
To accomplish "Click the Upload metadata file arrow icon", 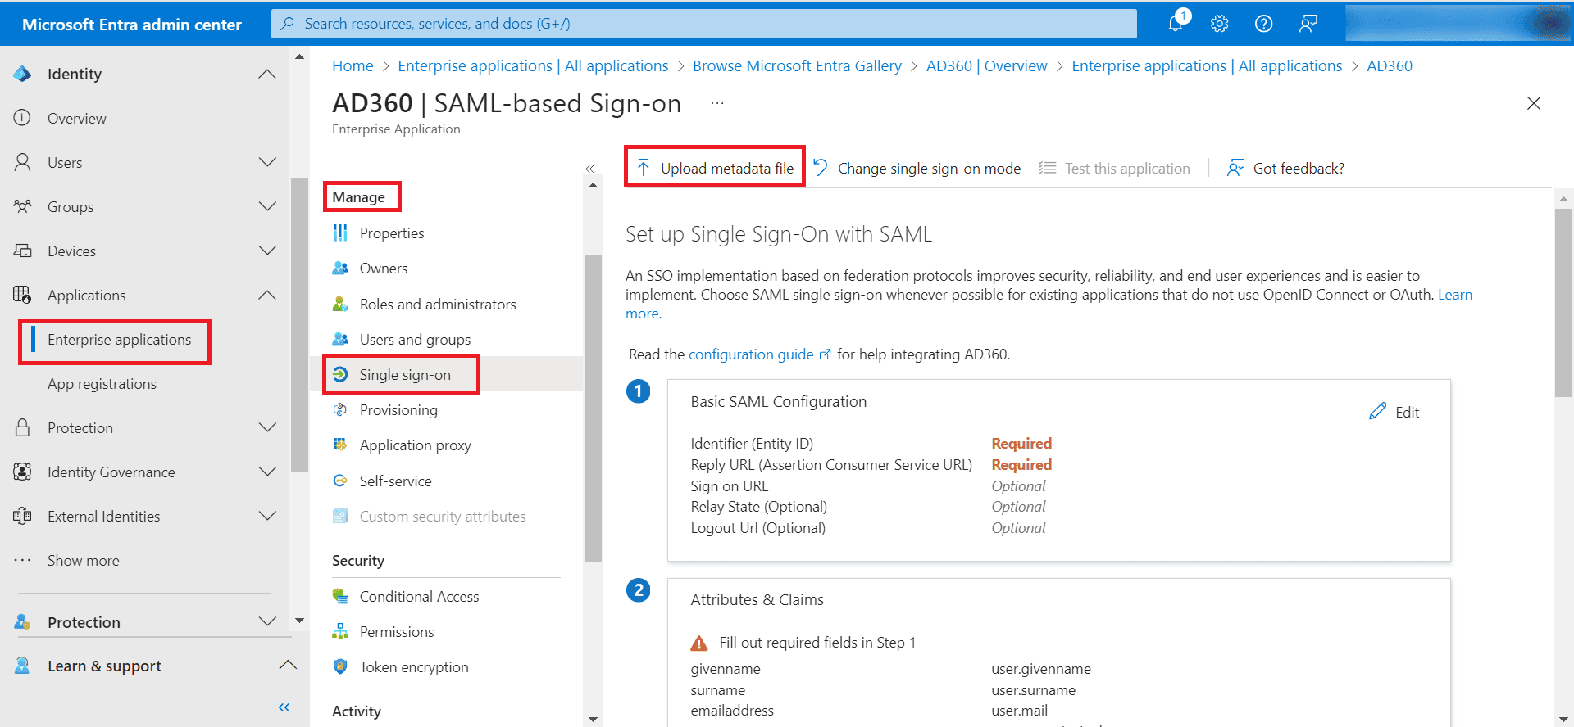I will 644,168.
